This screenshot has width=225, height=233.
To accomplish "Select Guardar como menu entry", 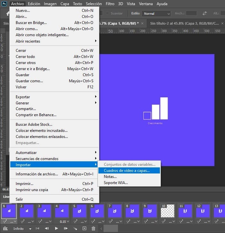I will point(54,81).
